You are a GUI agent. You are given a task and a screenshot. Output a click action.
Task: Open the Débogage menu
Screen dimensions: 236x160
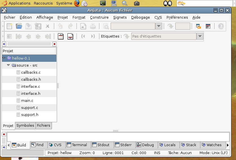(x=140, y=17)
